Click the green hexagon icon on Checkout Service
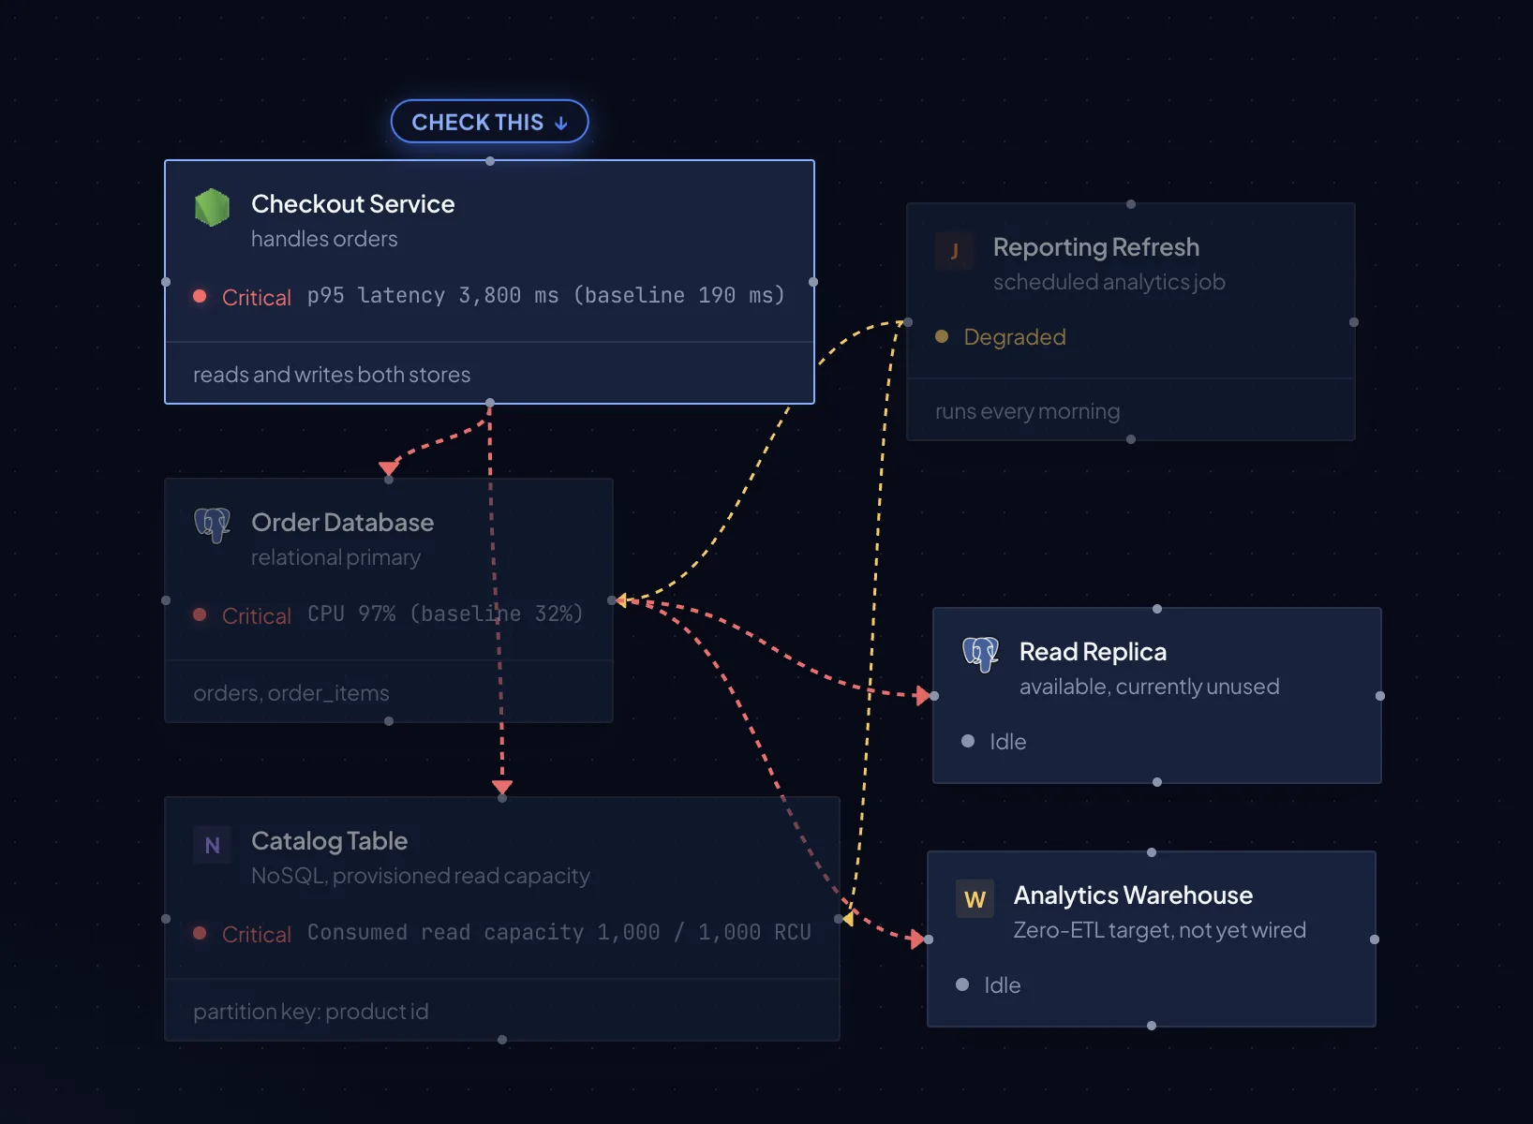The width and height of the screenshot is (1533, 1124). click(212, 208)
